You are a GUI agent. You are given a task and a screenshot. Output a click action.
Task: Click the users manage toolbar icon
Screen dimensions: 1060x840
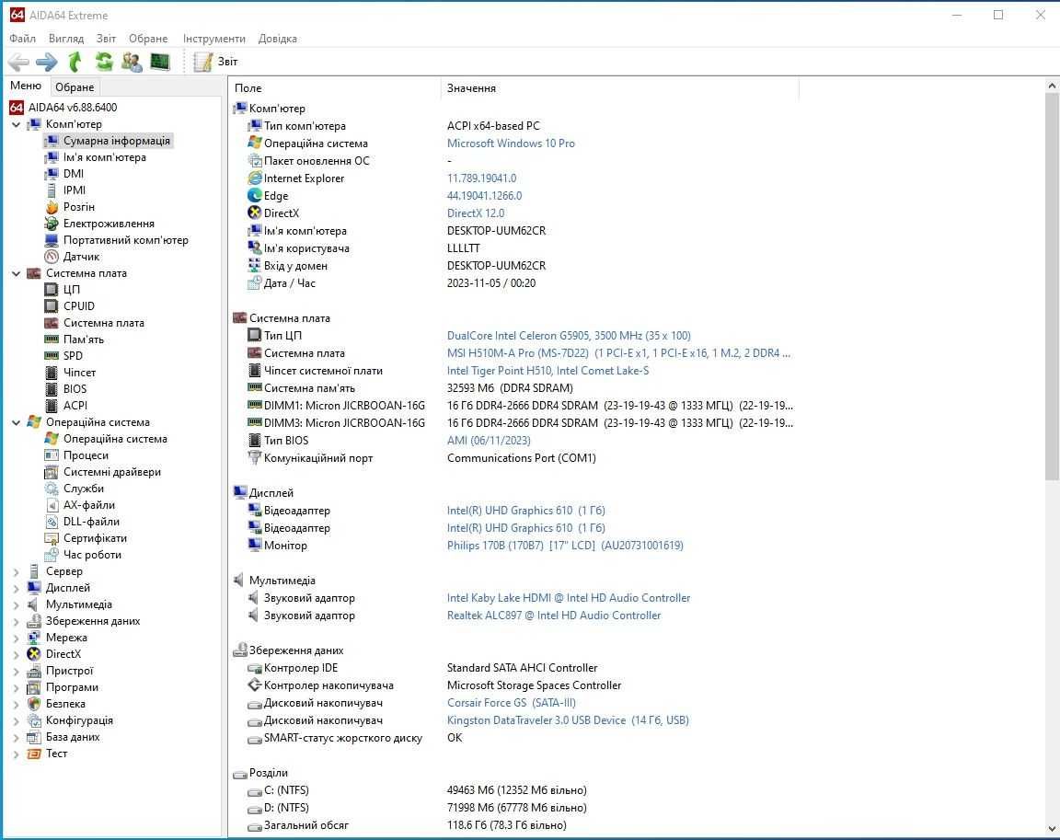[132, 63]
